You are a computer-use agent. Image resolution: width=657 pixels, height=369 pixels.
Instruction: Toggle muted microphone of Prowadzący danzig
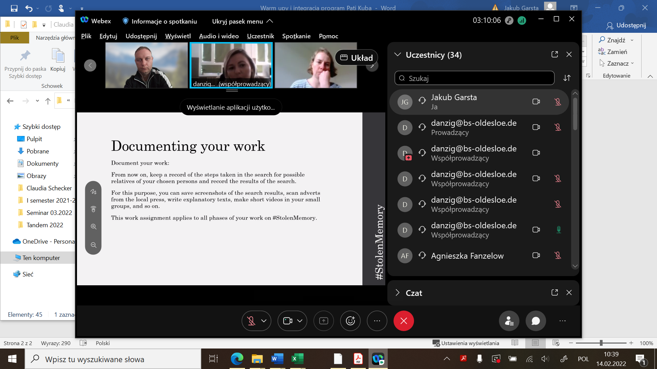click(x=558, y=127)
